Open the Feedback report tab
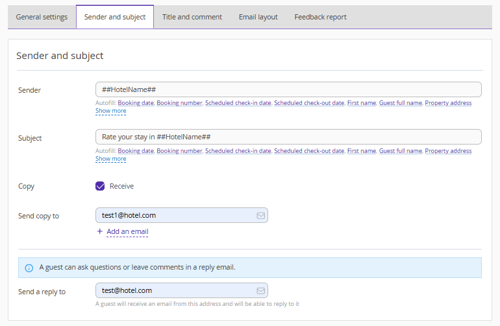The height and width of the screenshot is (326, 500). point(320,17)
